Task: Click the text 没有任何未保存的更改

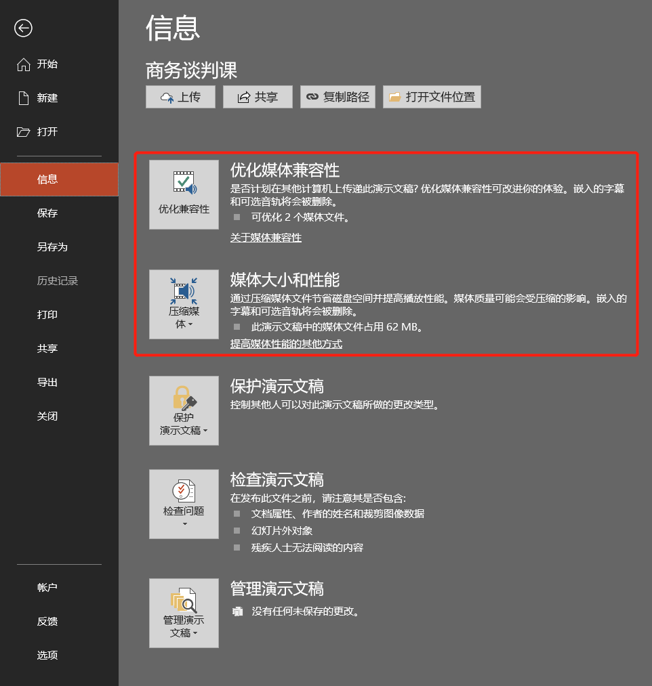Action: click(x=306, y=612)
